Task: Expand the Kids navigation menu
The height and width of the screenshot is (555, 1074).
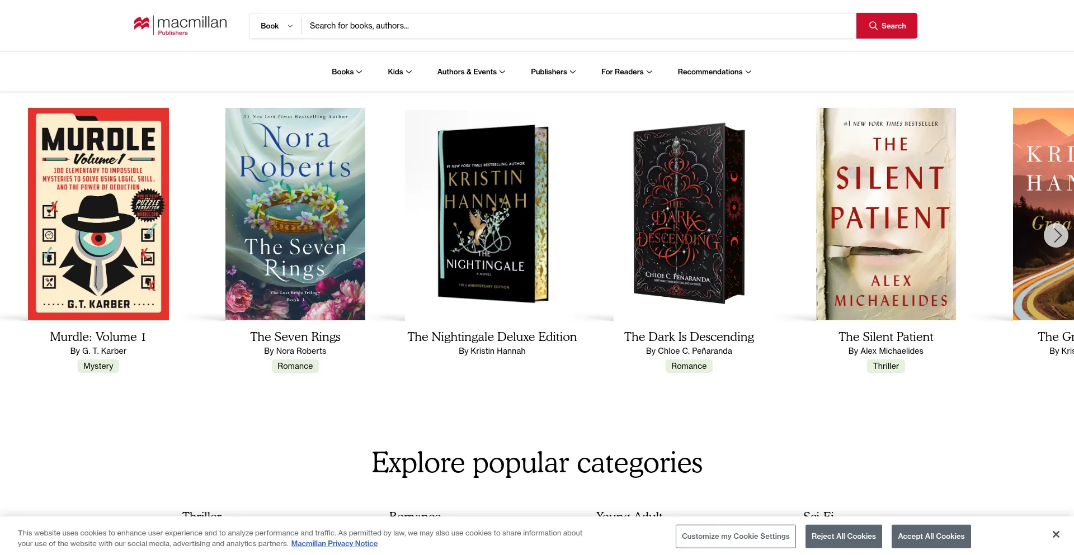Action: [399, 72]
